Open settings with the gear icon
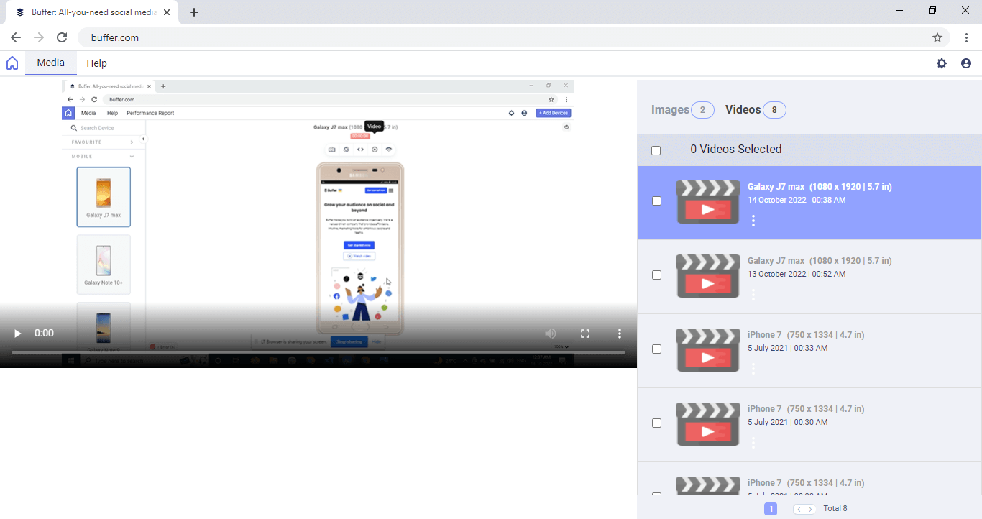Screen dimensions: 982x519 [x=942, y=63]
